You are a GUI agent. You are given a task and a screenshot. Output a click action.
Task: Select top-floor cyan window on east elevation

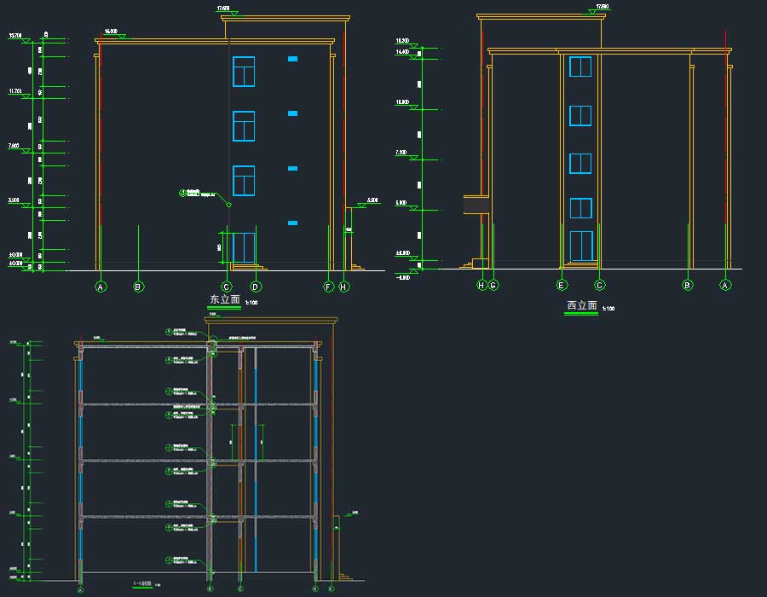click(244, 72)
